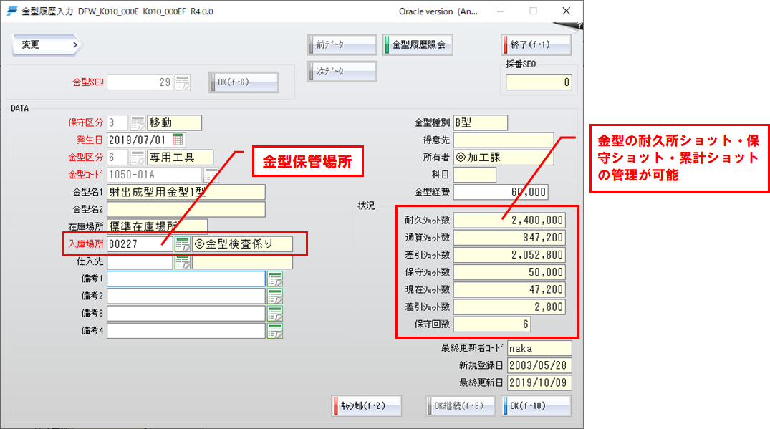Click the 現在ショット数 value 47,200
The height and width of the screenshot is (429, 770).
tap(509, 289)
